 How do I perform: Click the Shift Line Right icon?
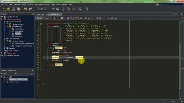coord(100,18)
